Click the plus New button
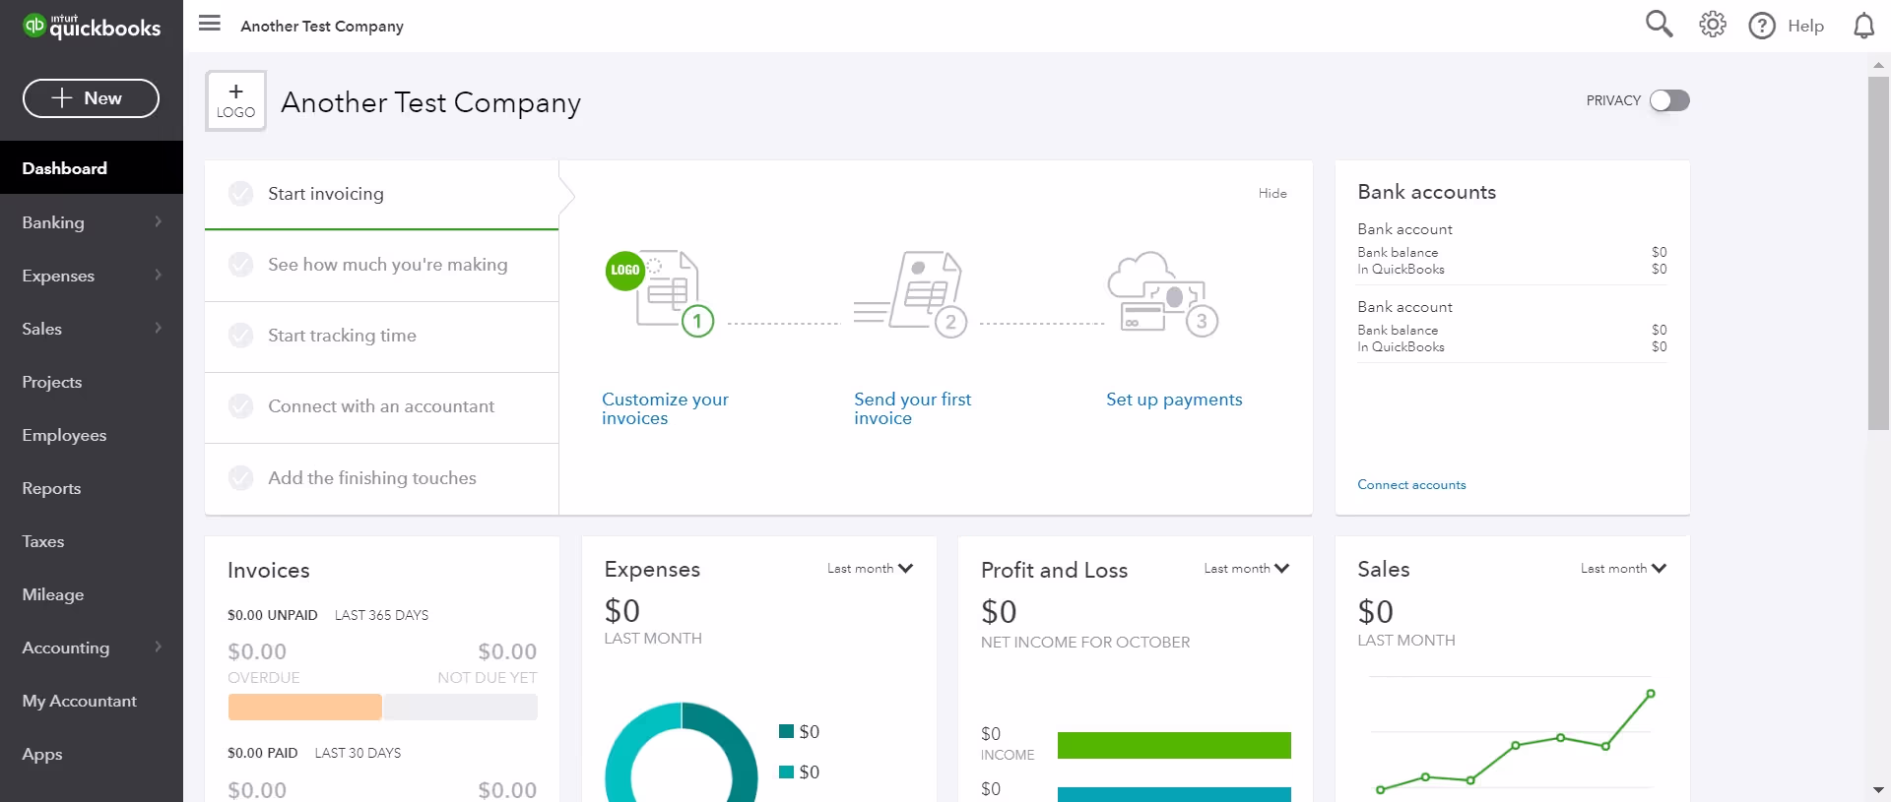The height and width of the screenshot is (802, 1891). pos(91,98)
